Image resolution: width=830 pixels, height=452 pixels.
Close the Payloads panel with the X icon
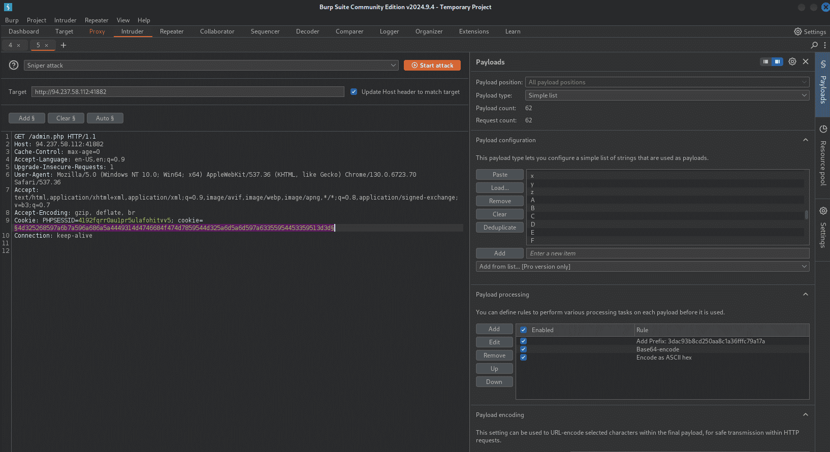(806, 61)
